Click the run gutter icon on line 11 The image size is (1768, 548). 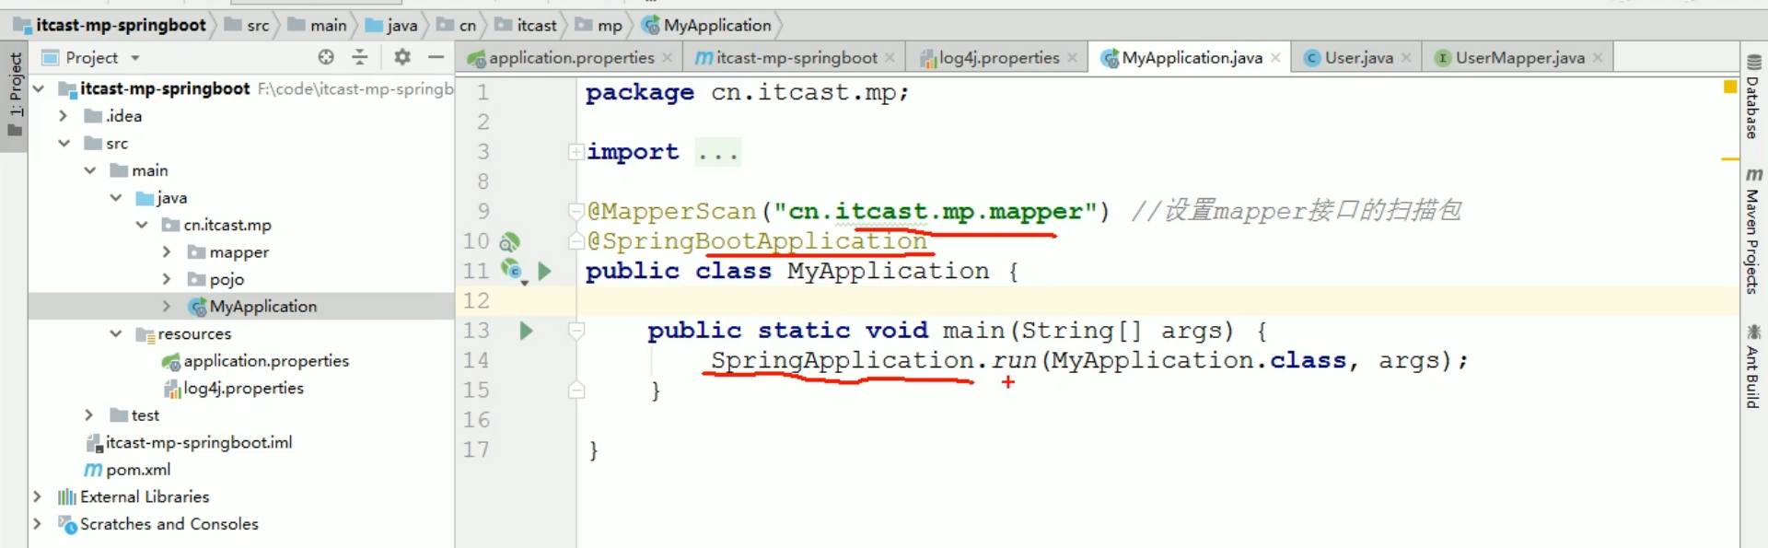(544, 271)
